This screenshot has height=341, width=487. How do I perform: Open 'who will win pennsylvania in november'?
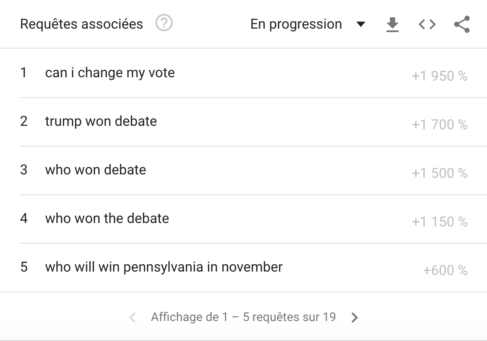(164, 267)
